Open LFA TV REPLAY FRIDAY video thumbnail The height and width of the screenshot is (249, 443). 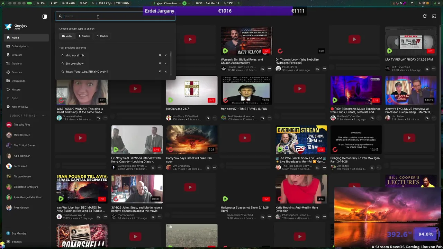[411, 41]
